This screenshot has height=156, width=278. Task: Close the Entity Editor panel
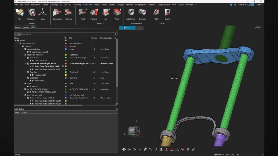pyautogui.click(x=117, y=109)
